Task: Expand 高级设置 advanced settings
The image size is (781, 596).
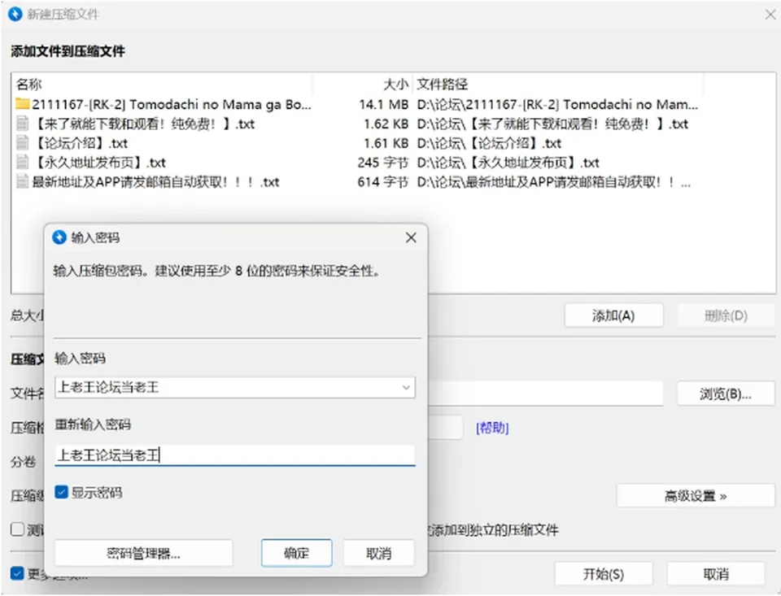Action: 696,496
